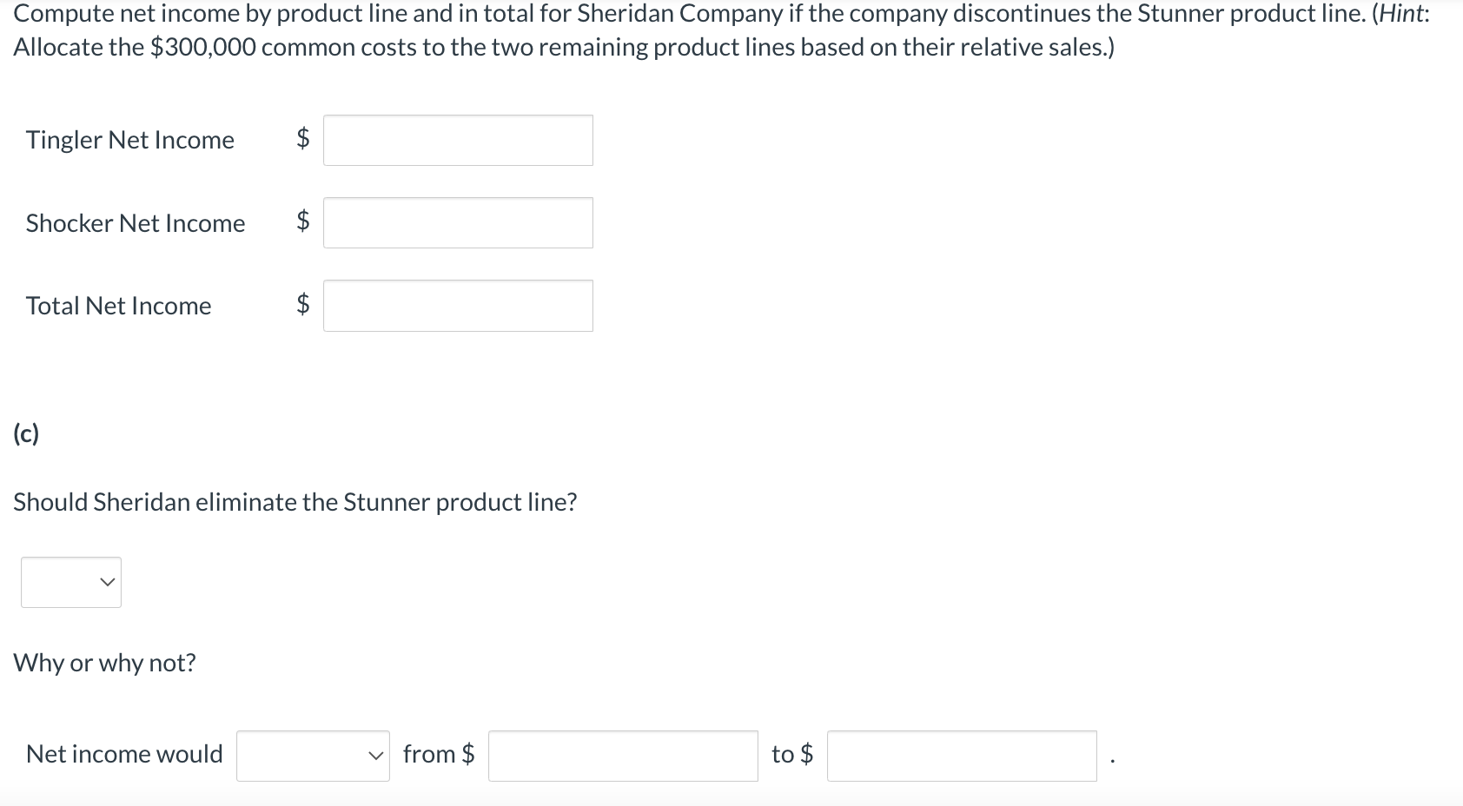
Task: Click the 'Should Sheridan eliminate' question text
Action: point(295,502)
